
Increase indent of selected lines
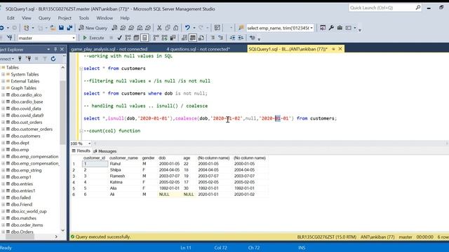click(x=241, y=38)
